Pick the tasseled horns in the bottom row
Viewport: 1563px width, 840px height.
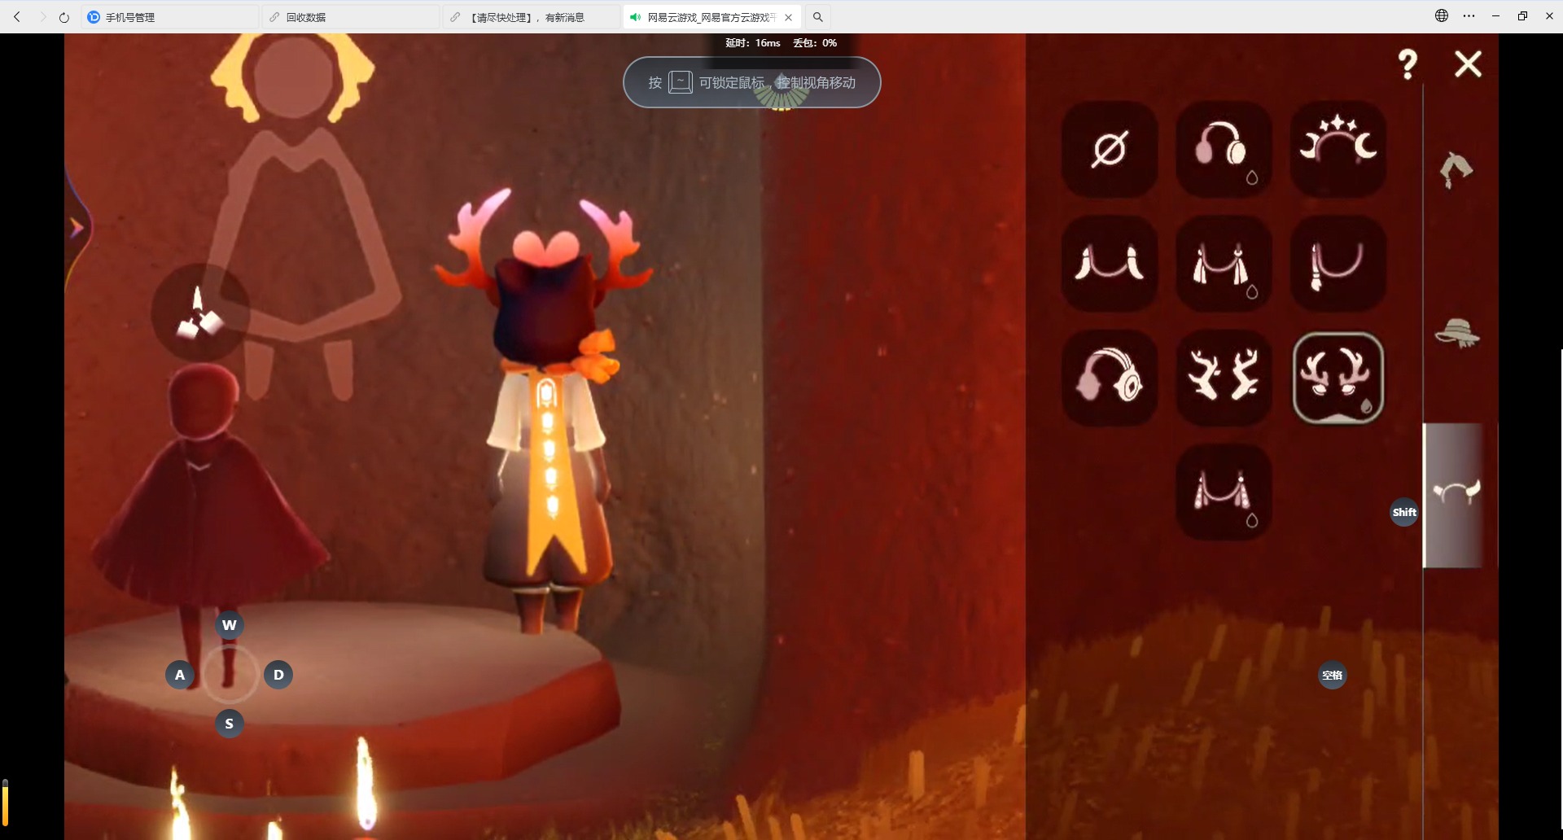(1224, 492)
